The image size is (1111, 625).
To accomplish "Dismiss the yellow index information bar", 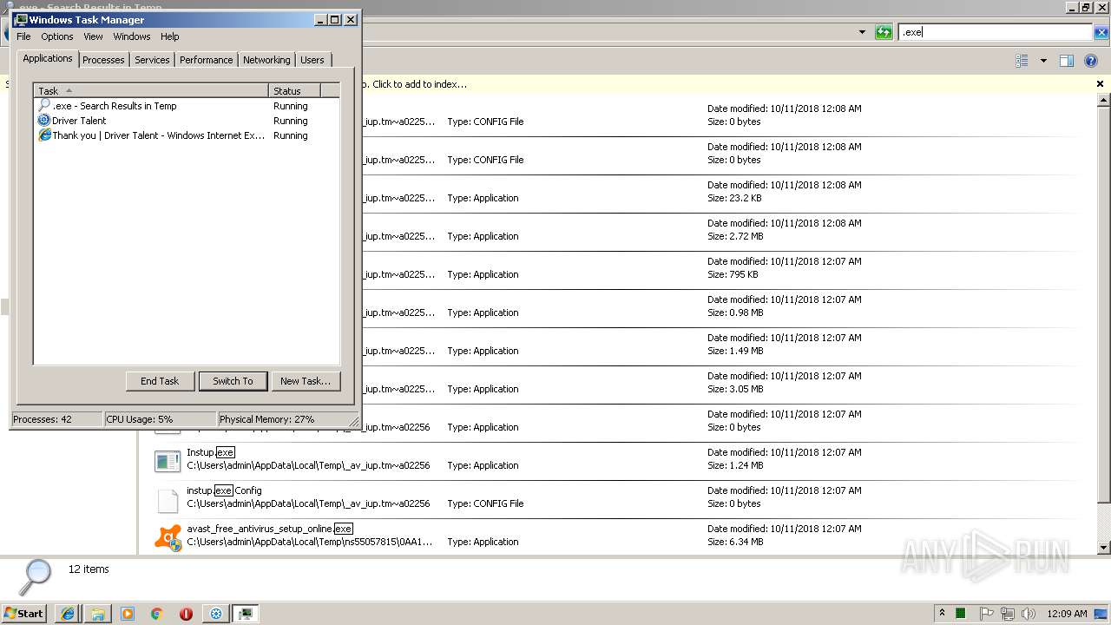I will [x=1100, y=84].
